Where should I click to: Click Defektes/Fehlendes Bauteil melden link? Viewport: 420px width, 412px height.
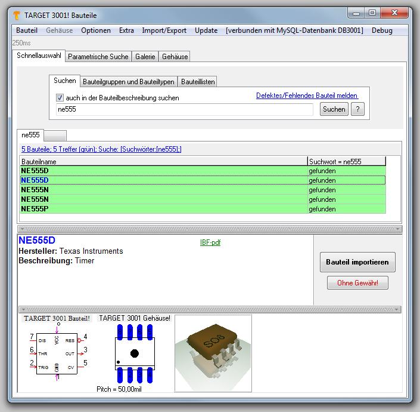click(307, 96)
